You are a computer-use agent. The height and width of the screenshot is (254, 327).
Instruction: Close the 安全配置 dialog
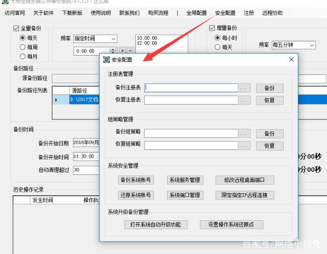pyautogui.click(x=292, y=60)
